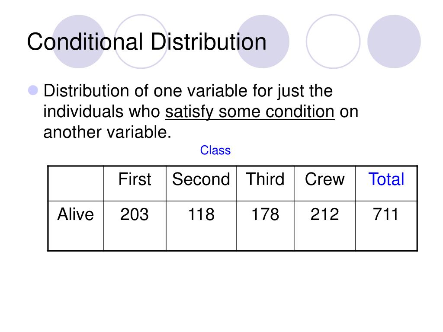The height and width of the screenshot is (332, 443).
Task: Select the cell containing 178
Action: 265,226
